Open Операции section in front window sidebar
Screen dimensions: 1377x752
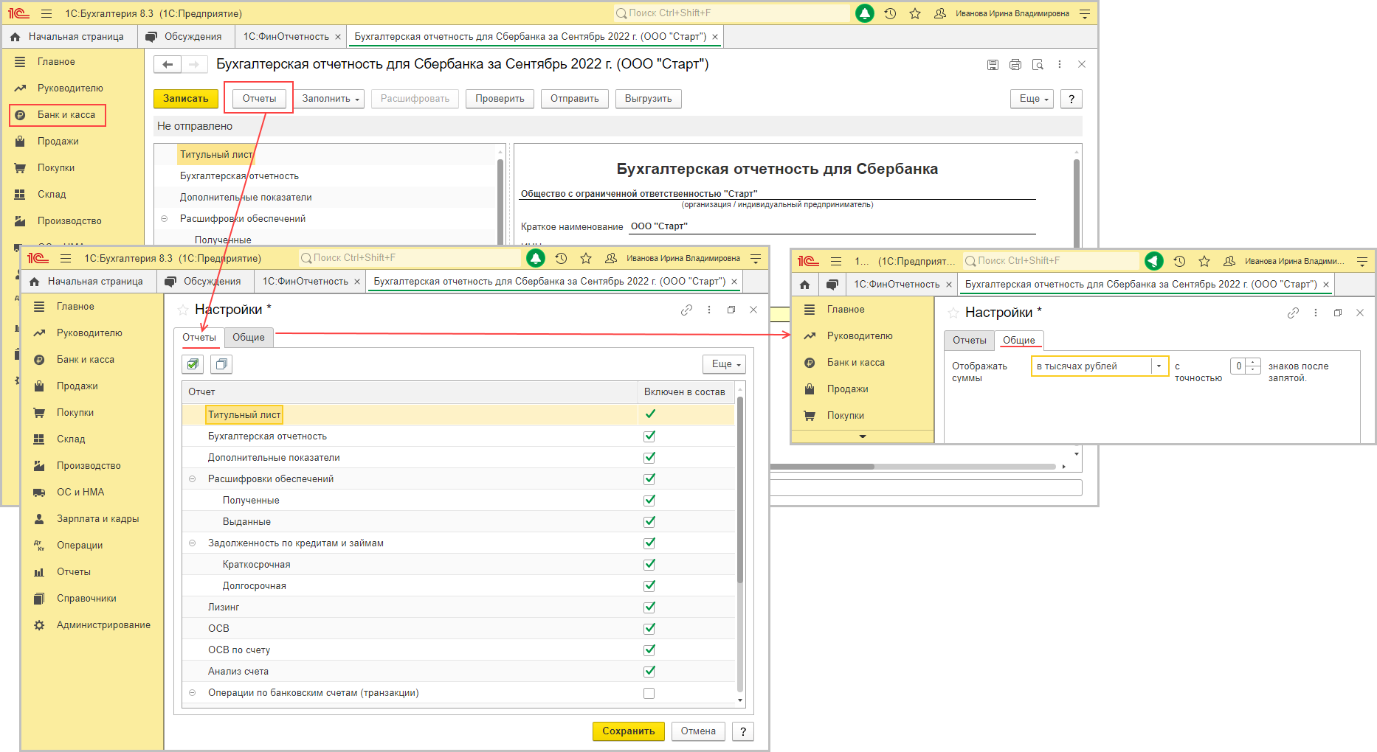tap(80, 546)
